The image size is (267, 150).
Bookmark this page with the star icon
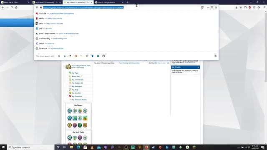tap(216, 7)
